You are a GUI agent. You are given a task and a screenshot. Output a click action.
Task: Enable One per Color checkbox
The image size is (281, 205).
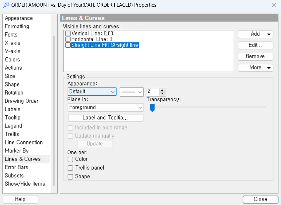click(x=70, y=159)
